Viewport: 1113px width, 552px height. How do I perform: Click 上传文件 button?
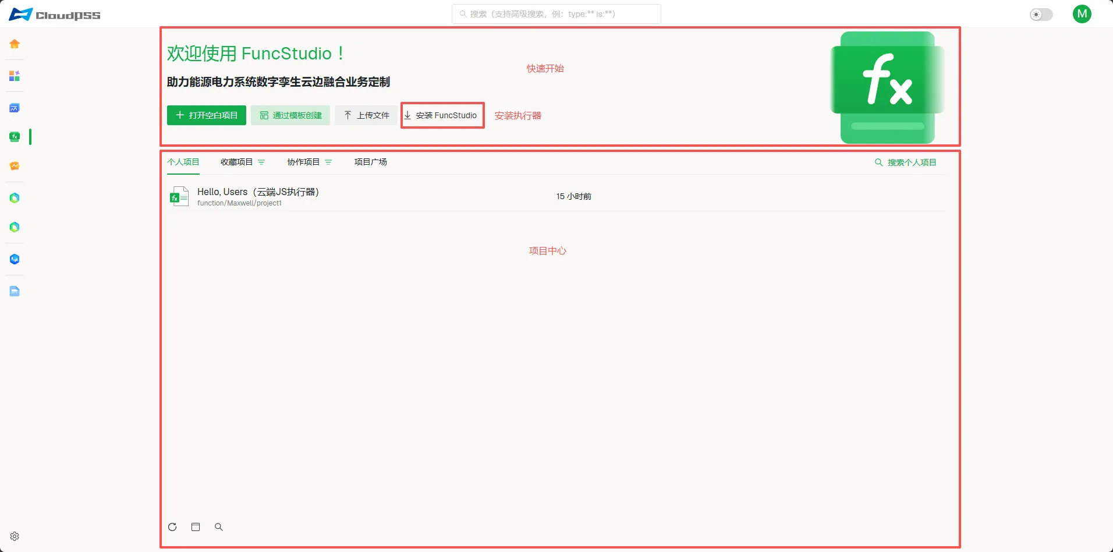pyautogui.click(x=366, y=115)
